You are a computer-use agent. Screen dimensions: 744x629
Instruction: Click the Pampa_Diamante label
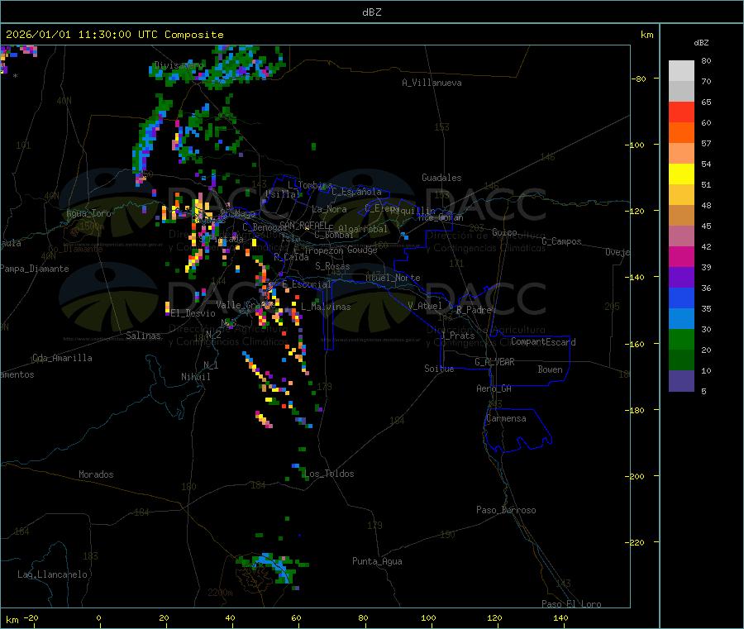point(35,269)
